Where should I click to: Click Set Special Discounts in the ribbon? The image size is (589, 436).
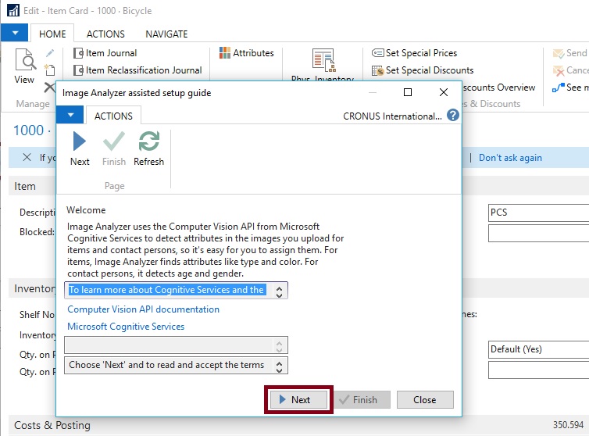pyautogui.click(x=429, y=70)
